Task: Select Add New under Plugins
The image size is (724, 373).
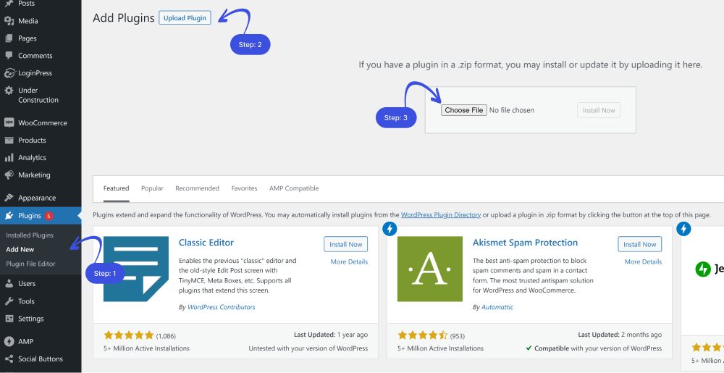Action: [x=20, y=249]
